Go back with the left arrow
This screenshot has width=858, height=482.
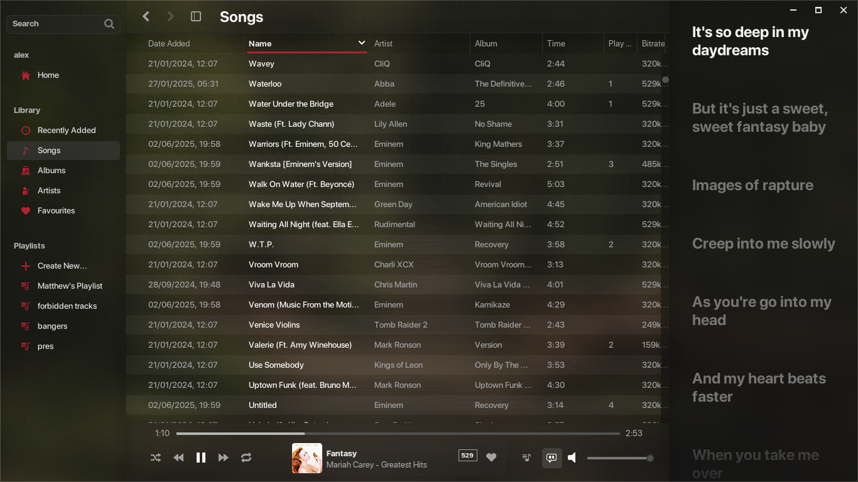[x=146, y=16]
